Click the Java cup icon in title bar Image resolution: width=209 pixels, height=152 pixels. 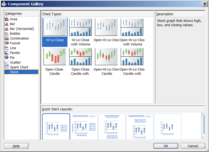4,4
